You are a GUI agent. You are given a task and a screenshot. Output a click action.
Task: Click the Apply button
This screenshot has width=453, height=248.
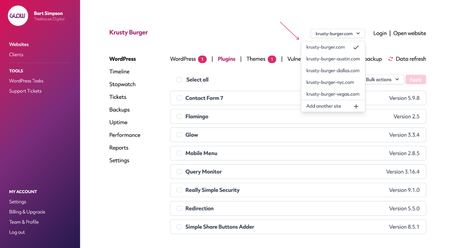click(x=415, y=79)
